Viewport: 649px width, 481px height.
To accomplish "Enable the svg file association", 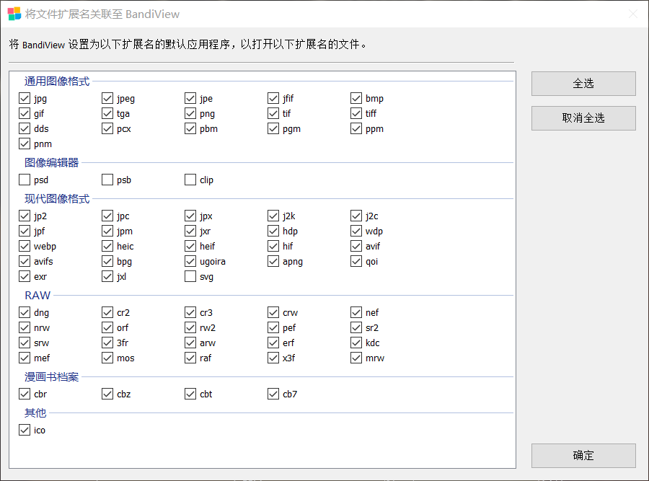I will point(190,276).
